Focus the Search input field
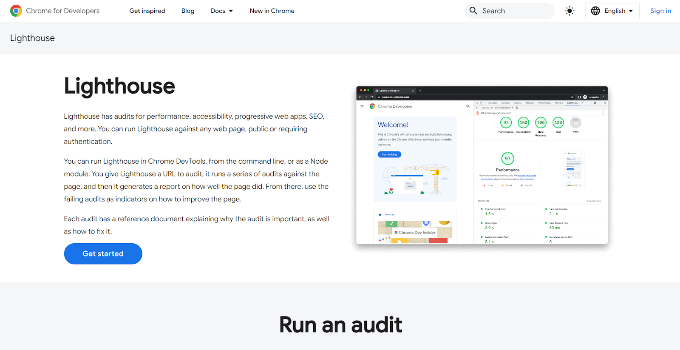Image resolution: width=680 pixels, height=350 pixels. [510, 11]
